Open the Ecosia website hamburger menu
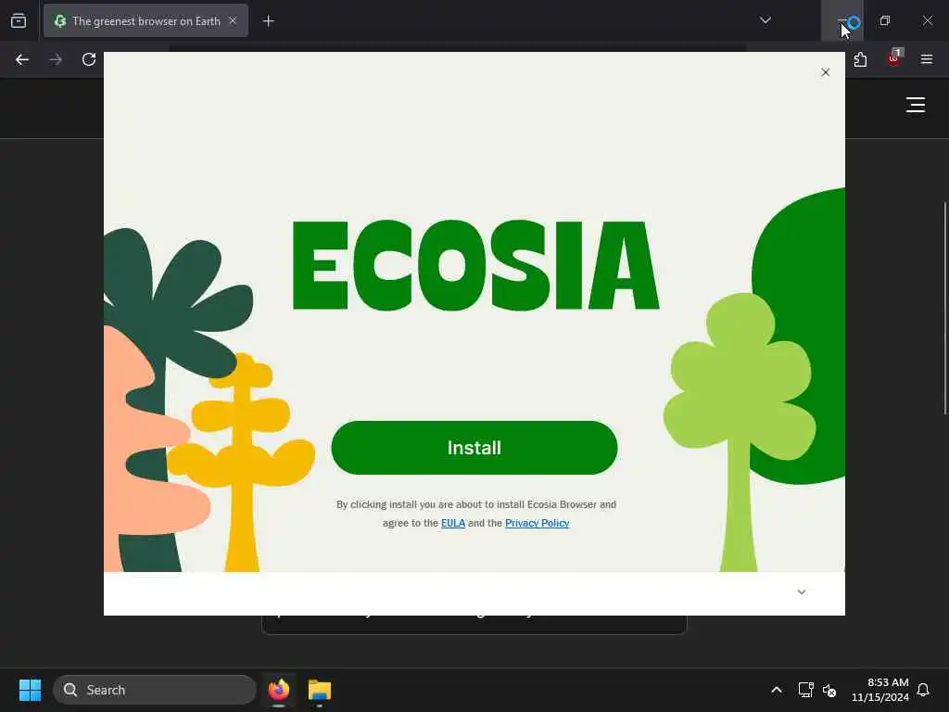The image size is (949, 712). click(915, 105)
